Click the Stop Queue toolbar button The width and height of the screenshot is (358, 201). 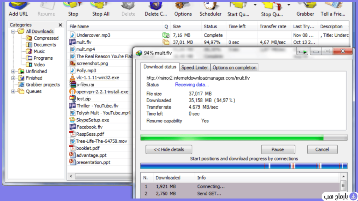pos(272,9)
